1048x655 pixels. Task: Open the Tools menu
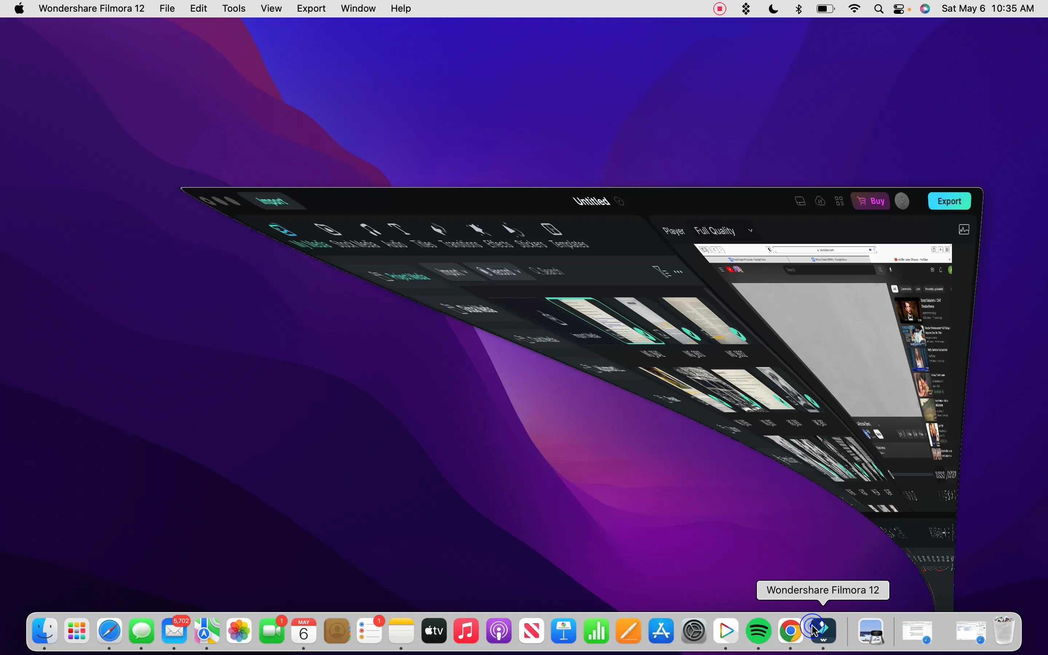pyautogui.click(x=234, y=9)
